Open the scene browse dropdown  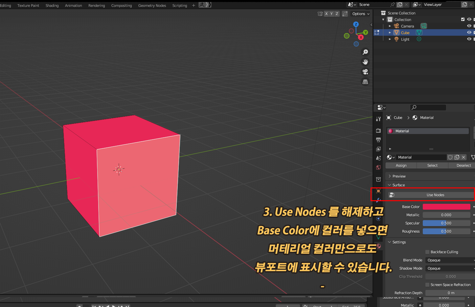tap(352, 5)
